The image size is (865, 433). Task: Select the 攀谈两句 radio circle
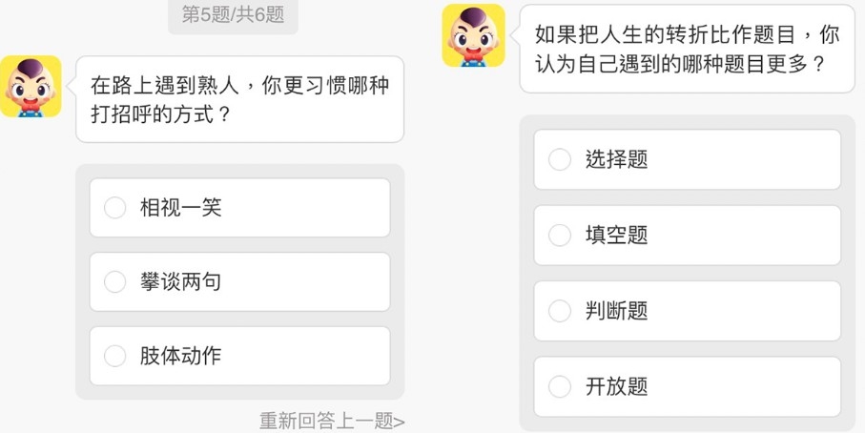click(x=114, y=282)
